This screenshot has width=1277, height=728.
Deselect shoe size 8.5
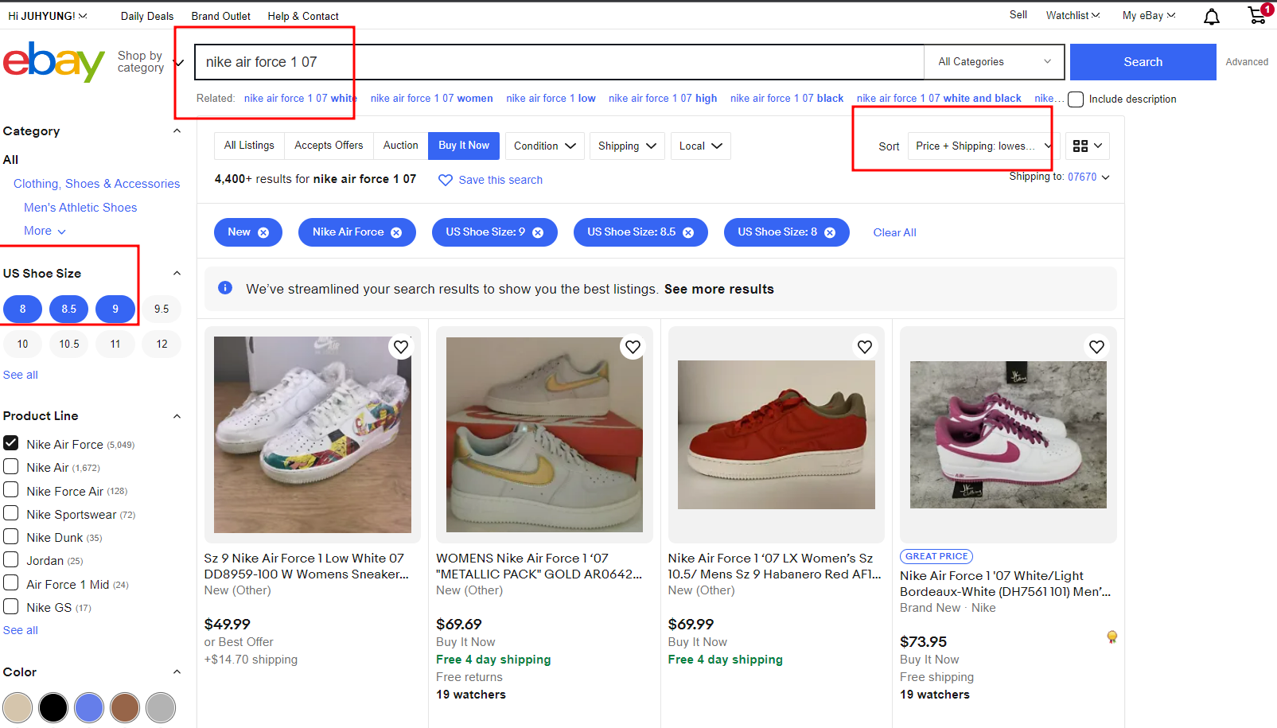68,309
